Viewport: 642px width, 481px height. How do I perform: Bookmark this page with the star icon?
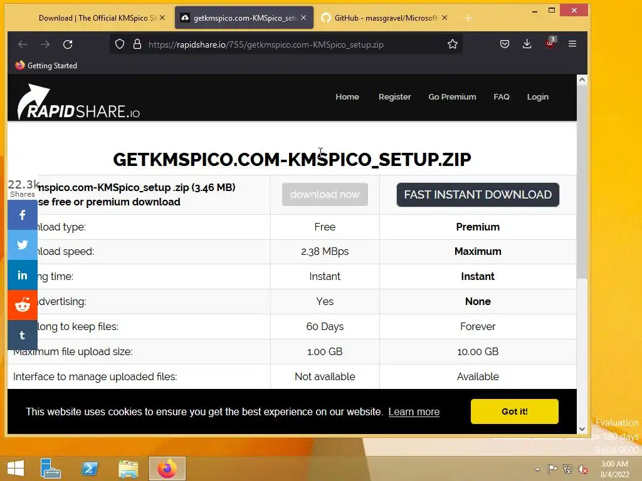453,44
